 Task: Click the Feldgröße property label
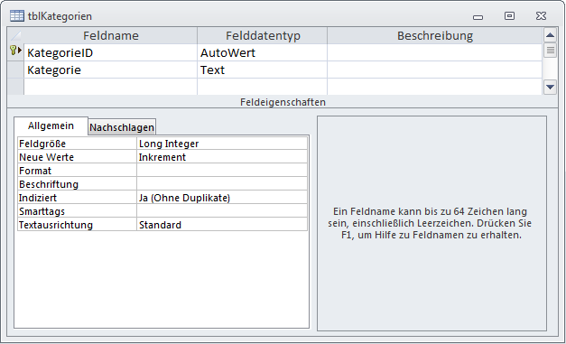pyautogui.click(x=78, y=144)
